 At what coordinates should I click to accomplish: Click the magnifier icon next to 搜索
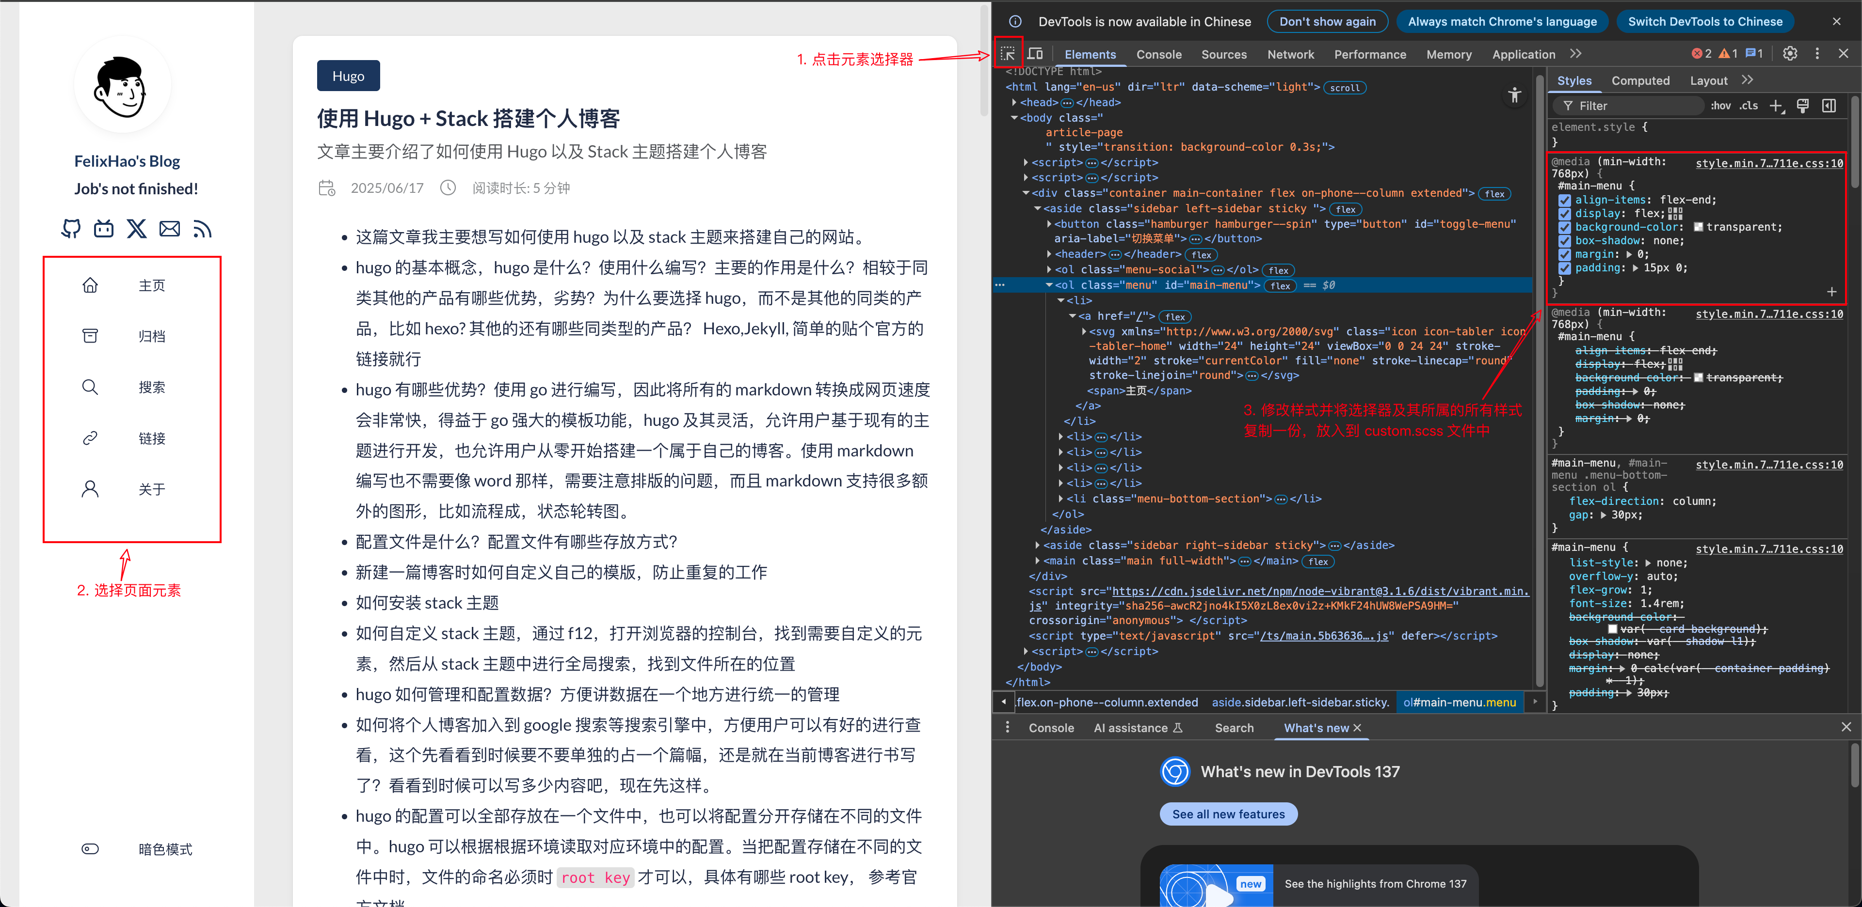click(x=90, y=387)
